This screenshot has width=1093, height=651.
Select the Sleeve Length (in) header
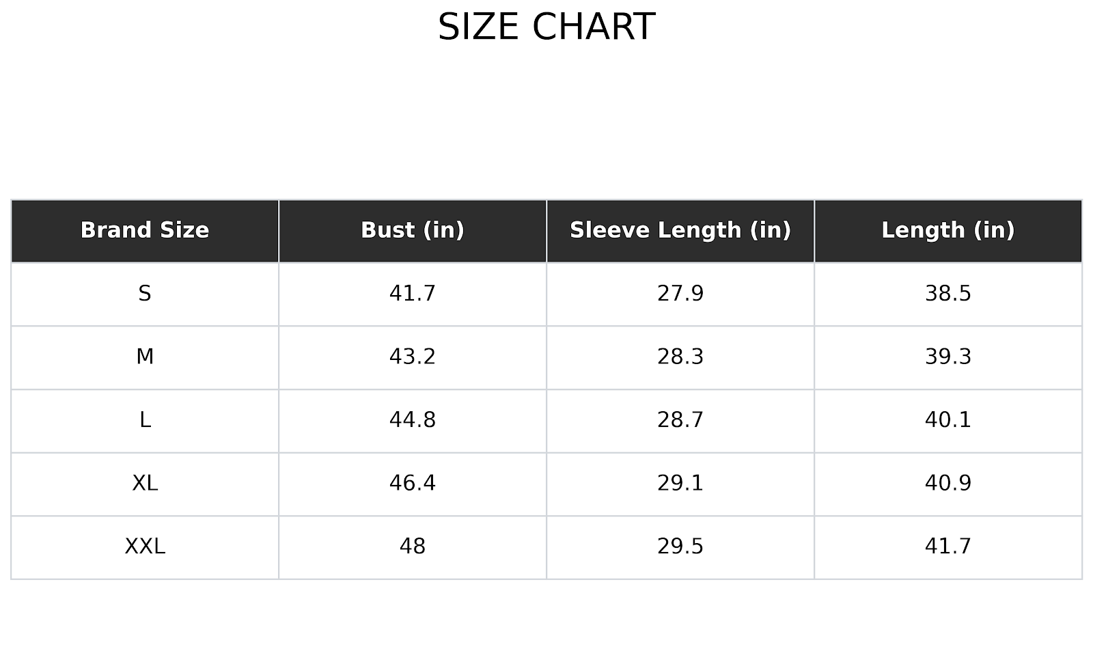680,230
